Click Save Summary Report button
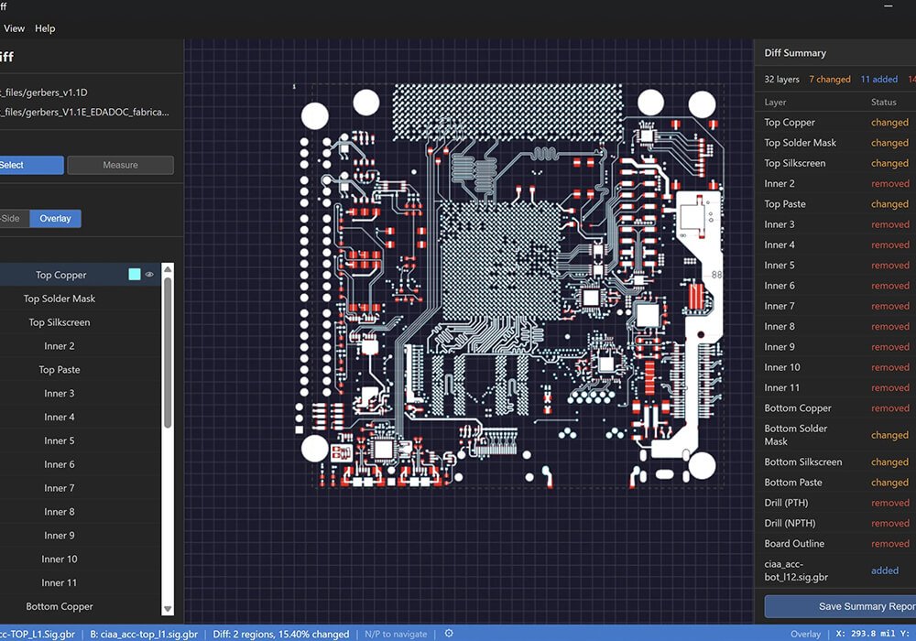The image size is (916, 641). click(x=840, y=606)
